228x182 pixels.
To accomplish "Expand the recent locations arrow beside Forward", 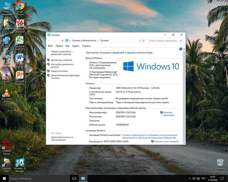I will click(x=59, y=41).
